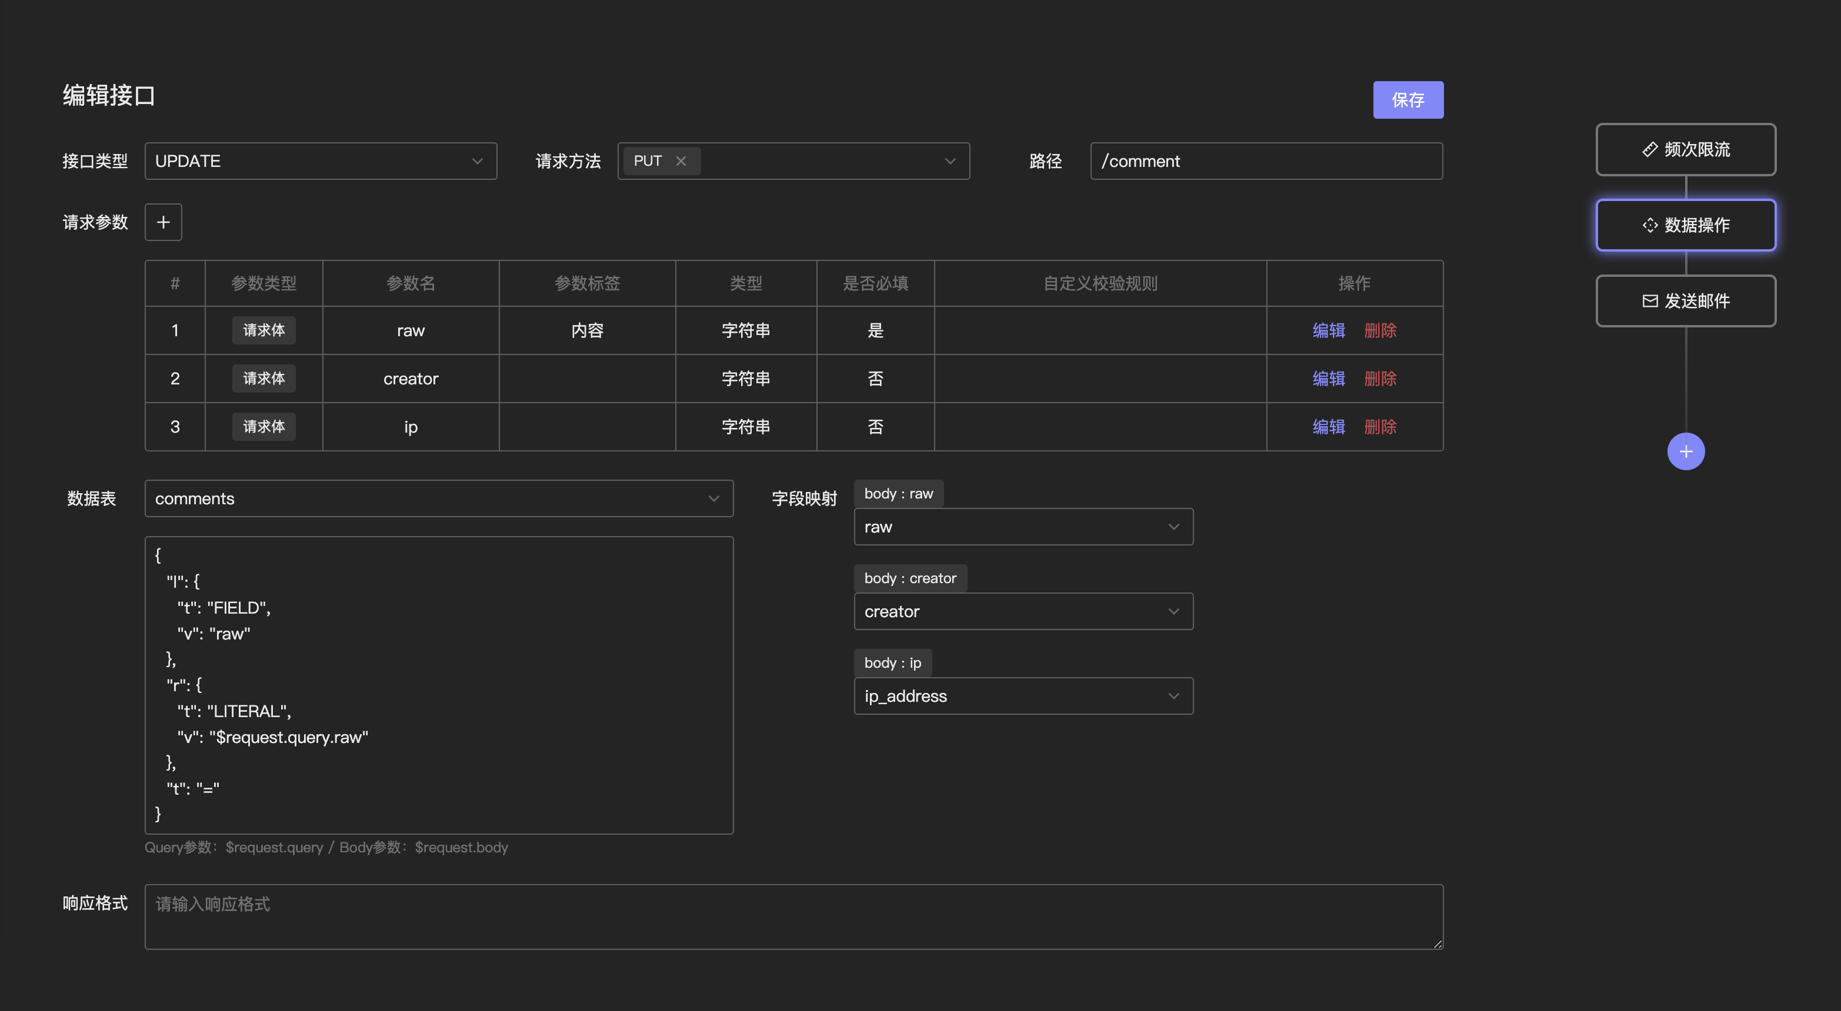Click 编辑 for the ip parameter row
This screenshot has height=1011, width=1841.
1328,427
